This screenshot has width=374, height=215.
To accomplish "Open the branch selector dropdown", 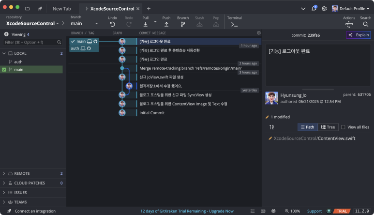I will (x=84, y=23).
